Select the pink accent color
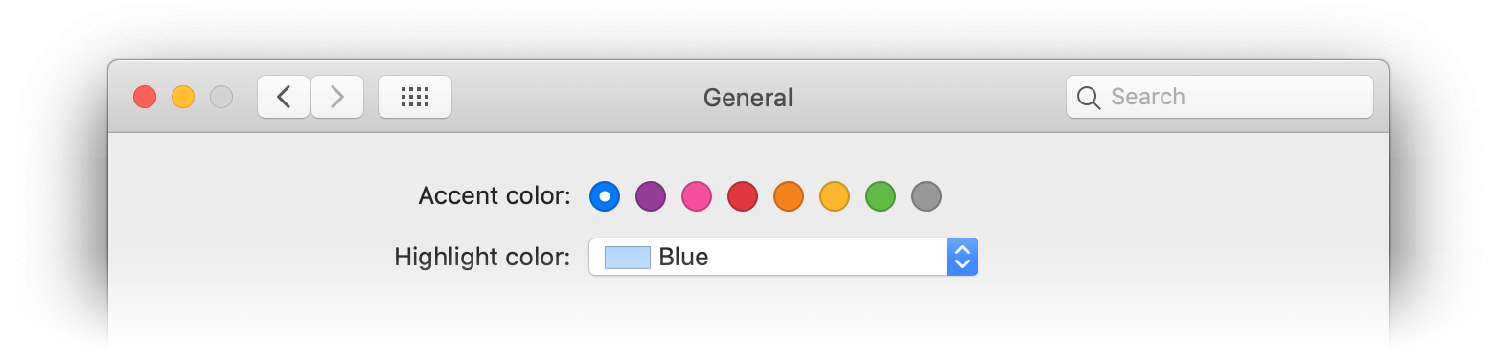 coord(697,196)
